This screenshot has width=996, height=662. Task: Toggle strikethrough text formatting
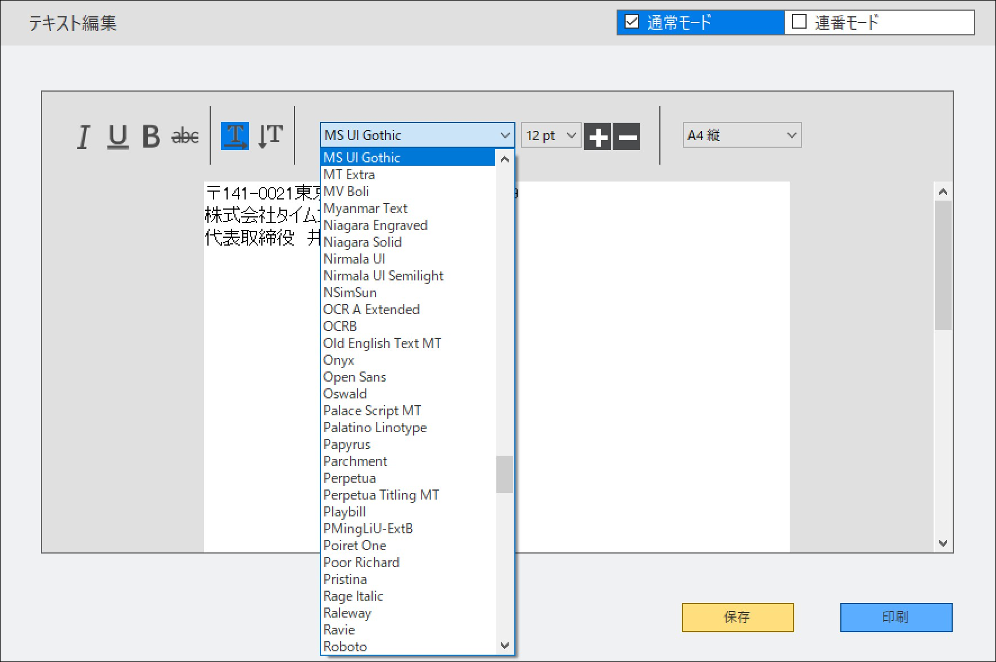coord(185,137)
